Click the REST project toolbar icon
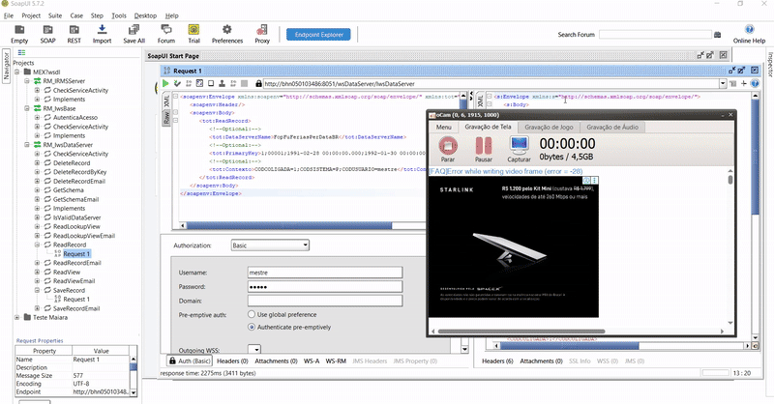Viewport: 774px width, 404px height. pyautogui.click(x=74, y=30)
